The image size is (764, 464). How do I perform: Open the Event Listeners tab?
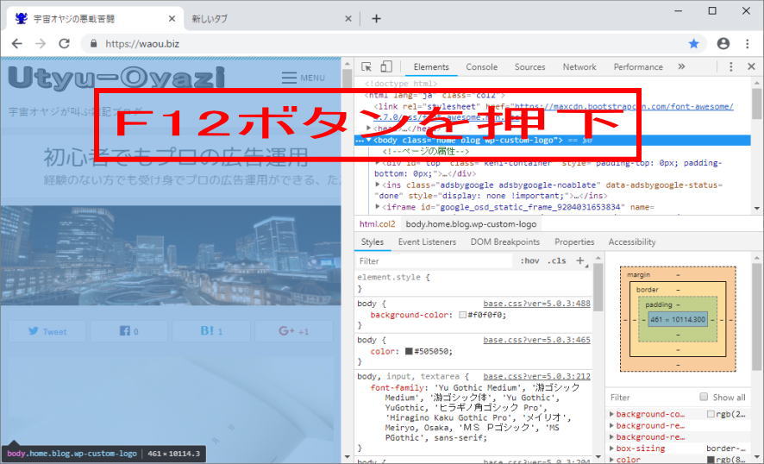click(x=427, y=242)
